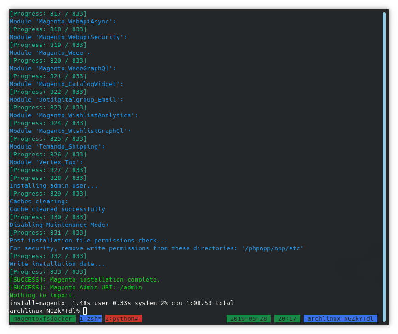Click the "[Progress: 833 / 833]" line

(x=48, y=271)
